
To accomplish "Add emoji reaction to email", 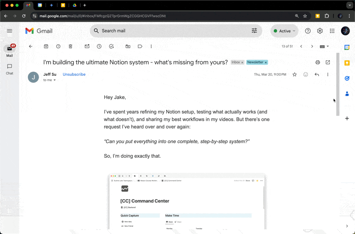I will [306, 74].
